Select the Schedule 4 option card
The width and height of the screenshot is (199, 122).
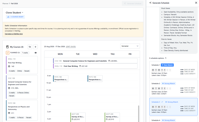(173, 119)
